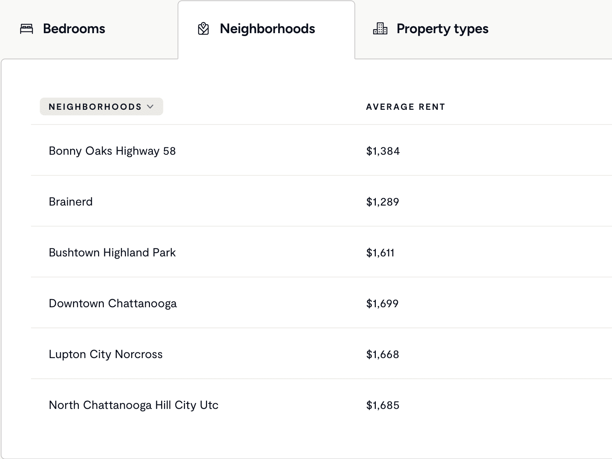The height and width of the screenshot is (459, 612).
Task: Click the map pin Neighborhoods icon
Action: (203, 29)
